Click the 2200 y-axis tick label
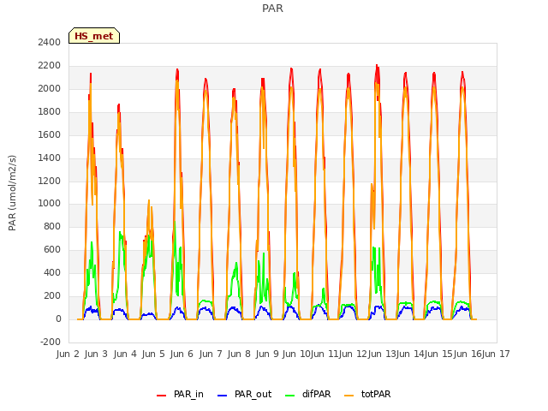The image size is (548, 411). tap(50, 65)
